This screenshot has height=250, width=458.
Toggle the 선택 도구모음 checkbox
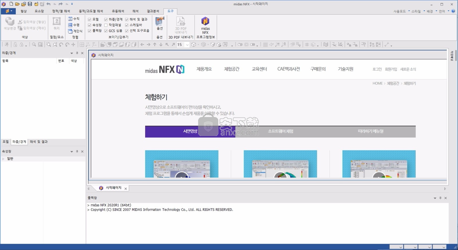pos(127,31)
